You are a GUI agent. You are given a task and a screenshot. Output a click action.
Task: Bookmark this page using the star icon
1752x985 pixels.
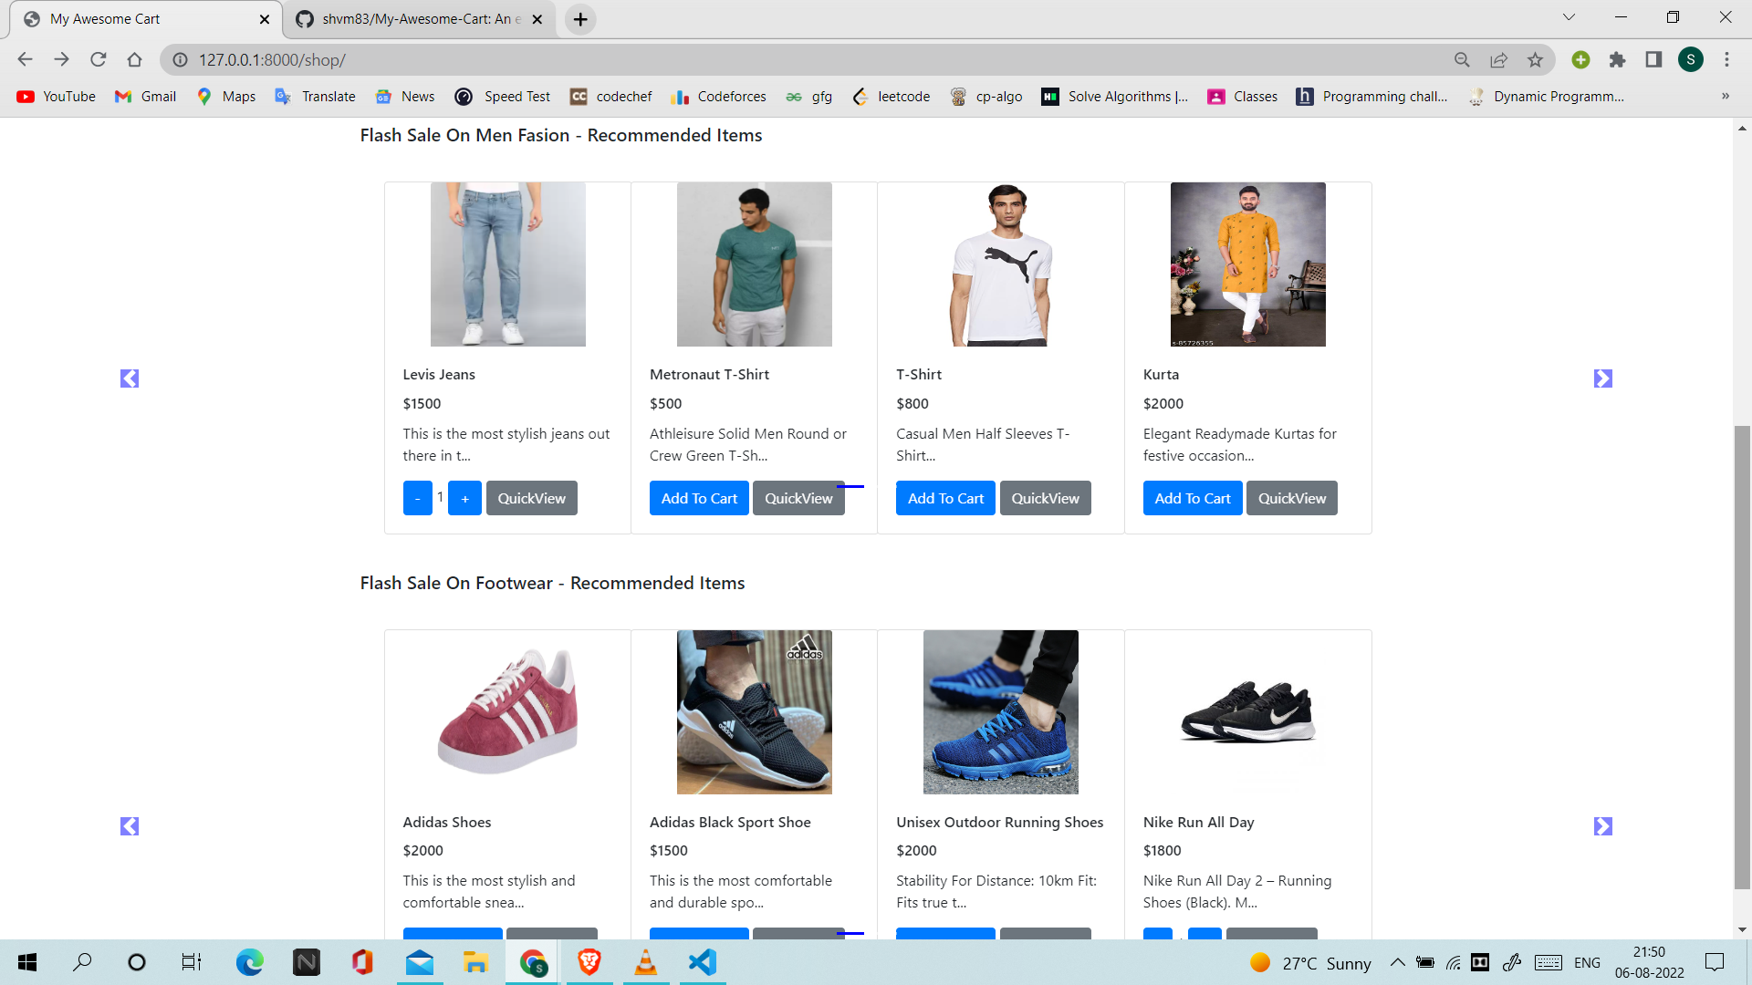(1536, 59)
